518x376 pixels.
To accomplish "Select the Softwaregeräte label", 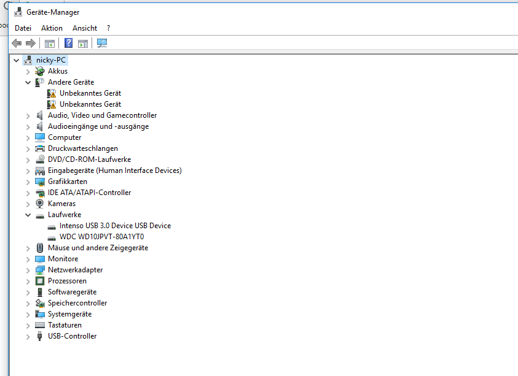I will 72,292.
